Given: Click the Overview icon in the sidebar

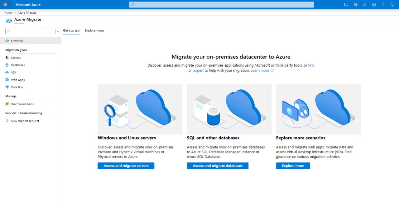Looking at the screenshot, I should click(7, 41).
